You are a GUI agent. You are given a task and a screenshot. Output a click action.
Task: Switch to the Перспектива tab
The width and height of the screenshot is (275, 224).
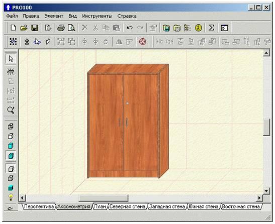[39, 206]
